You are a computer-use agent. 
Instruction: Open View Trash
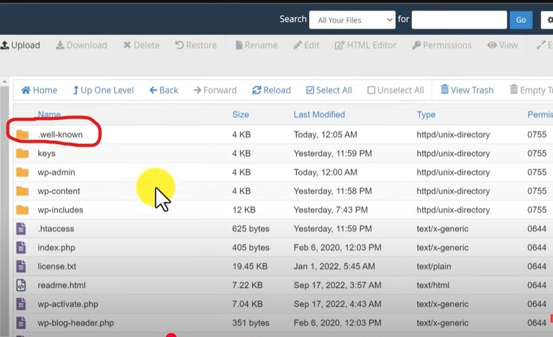pos(467,90)
